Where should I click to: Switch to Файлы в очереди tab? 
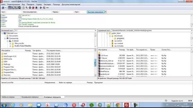click(x=8, y=97)
